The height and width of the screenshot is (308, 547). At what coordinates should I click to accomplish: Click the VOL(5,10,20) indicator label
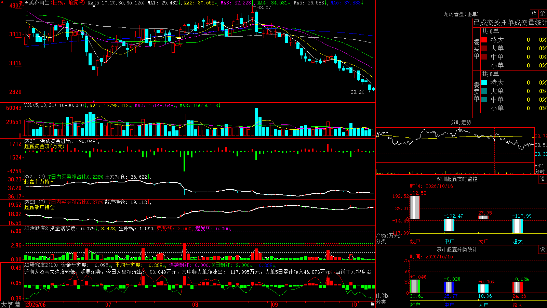click(40, 105)
